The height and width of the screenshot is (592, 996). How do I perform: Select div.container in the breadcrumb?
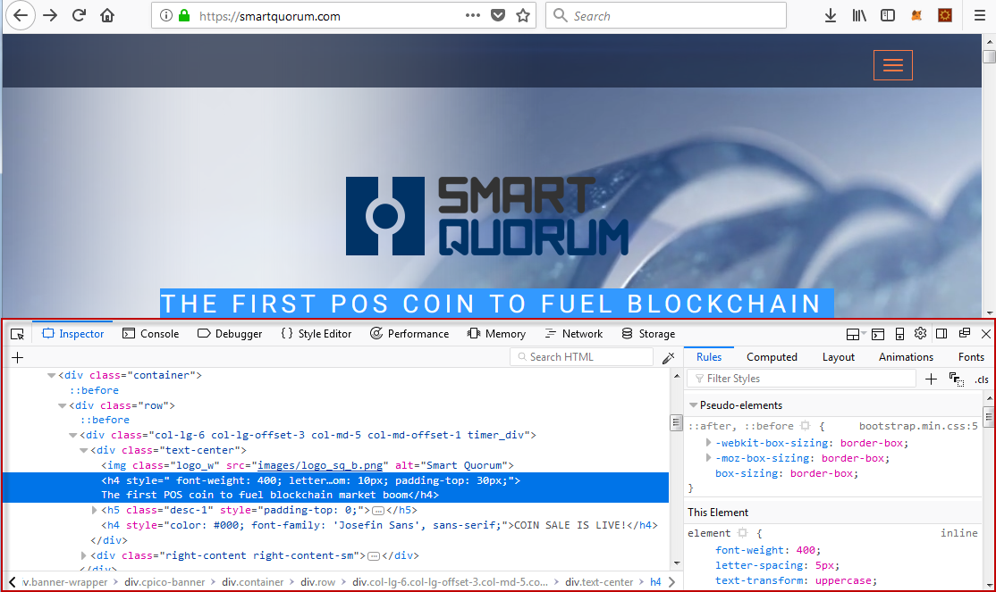(253, 582)
